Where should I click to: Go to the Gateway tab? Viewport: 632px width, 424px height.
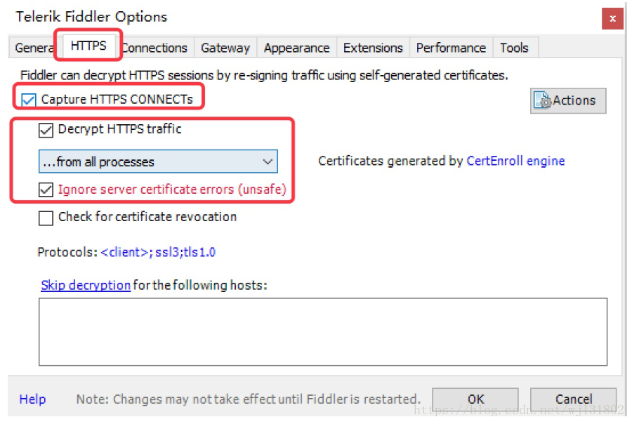pyautogui.click(x=225, y=48)
